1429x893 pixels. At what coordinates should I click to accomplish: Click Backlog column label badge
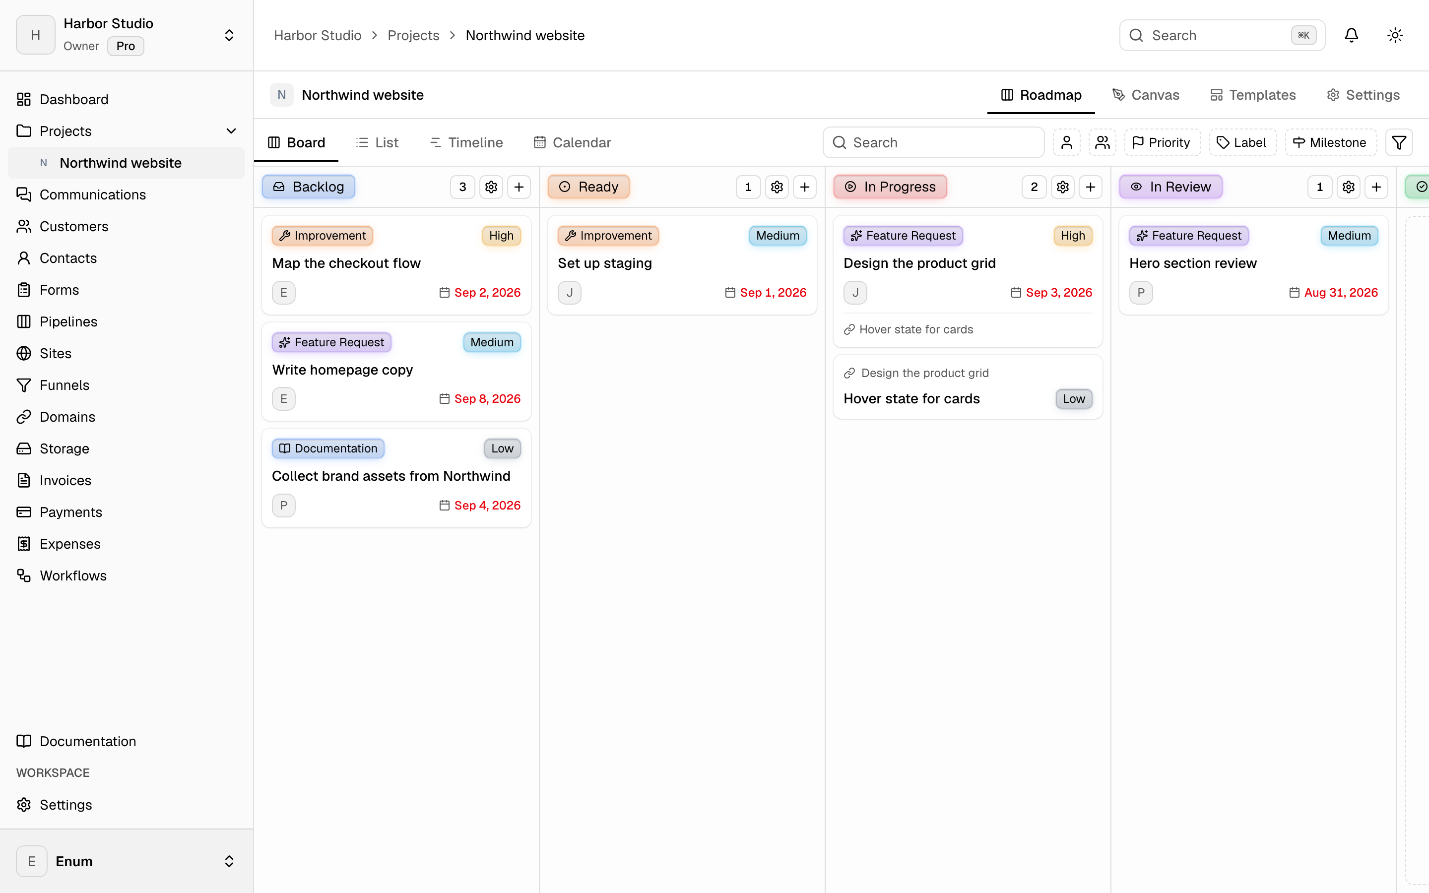[x=308, y=187]
